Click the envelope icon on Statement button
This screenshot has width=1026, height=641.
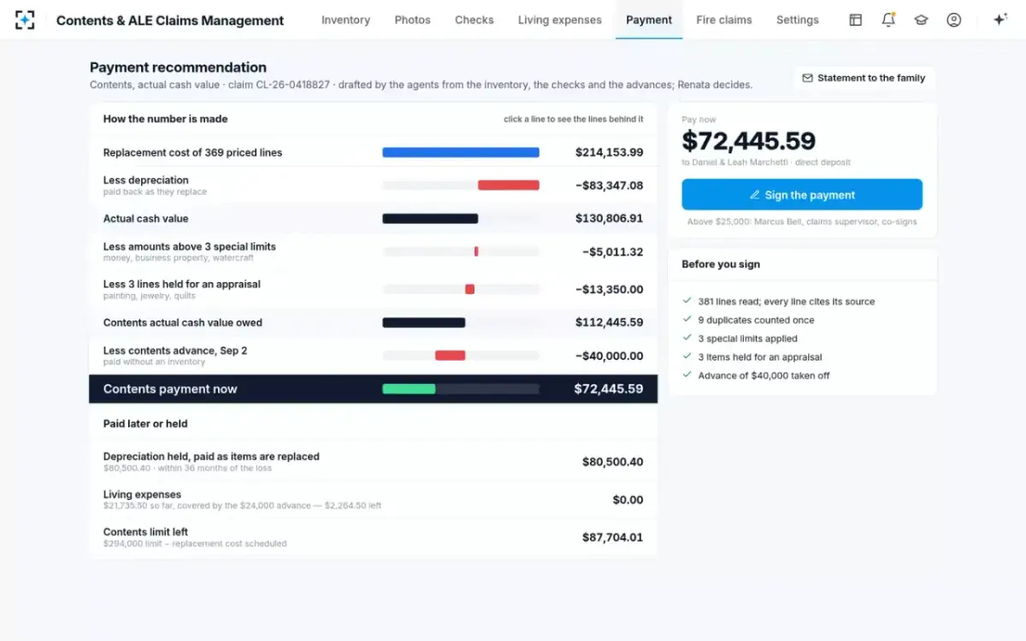(807, 78)
